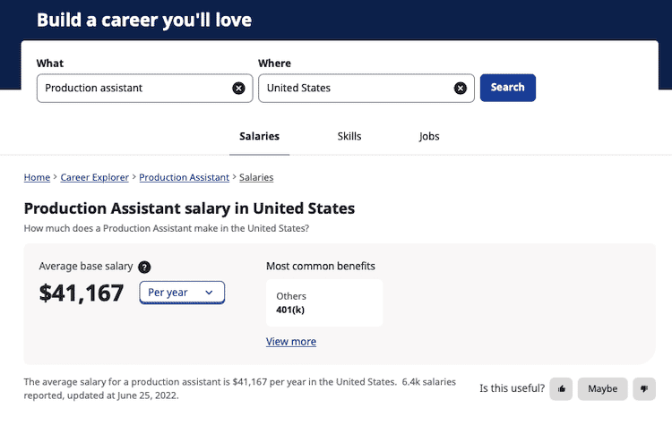Clear the Where location field
672x425 pixels.
click(x=460, y=88)
